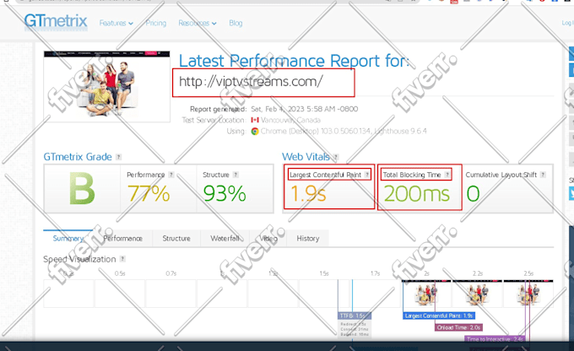Click the 93% structure score
This screenshot has height=351, width=574.
225,193
